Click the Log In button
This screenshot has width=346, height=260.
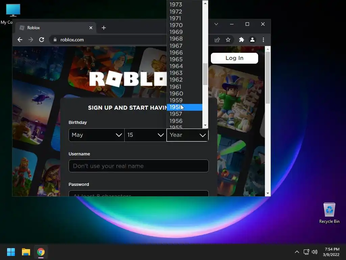tap(234, 58)
